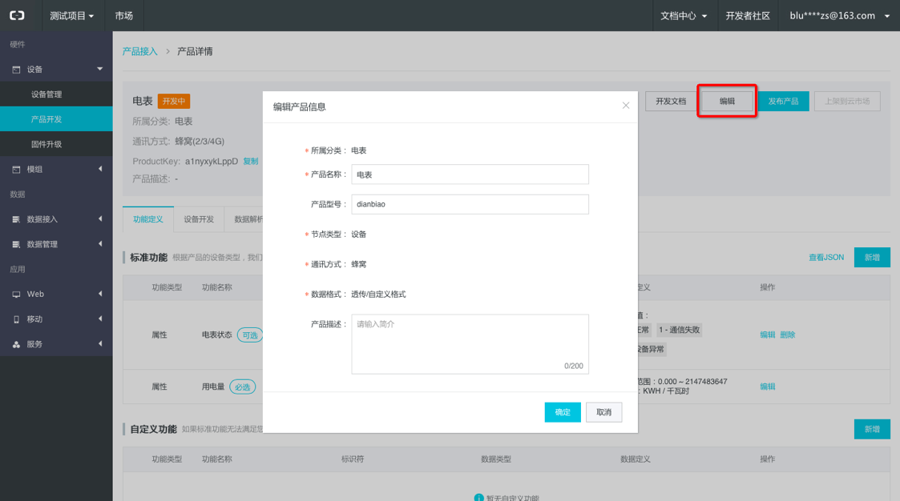Click the 开发文档 button
Viewport: 900px width, 501px height.
coord(671,101)
